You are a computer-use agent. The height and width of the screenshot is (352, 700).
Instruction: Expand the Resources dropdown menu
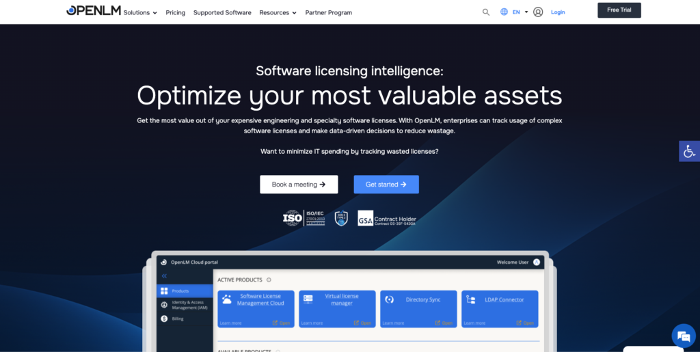click(x=278, y=12)
